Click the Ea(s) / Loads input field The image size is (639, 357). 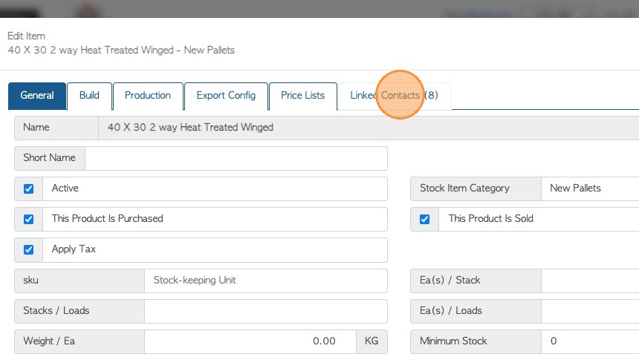[591, 311]
